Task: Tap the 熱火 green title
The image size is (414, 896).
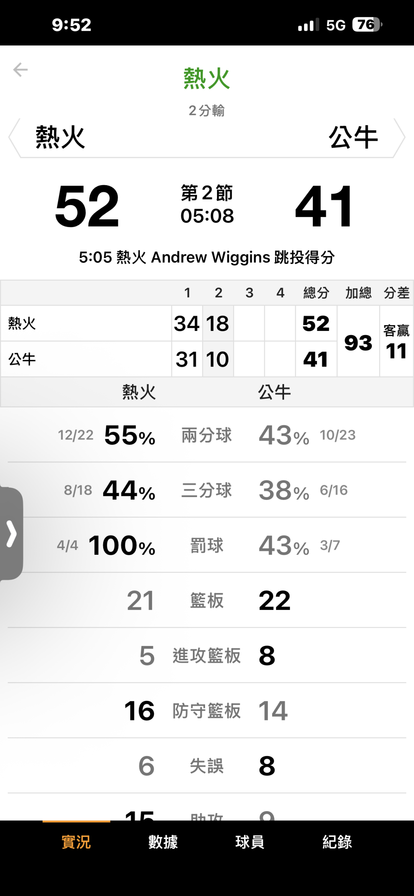Action: click(207, 79)
